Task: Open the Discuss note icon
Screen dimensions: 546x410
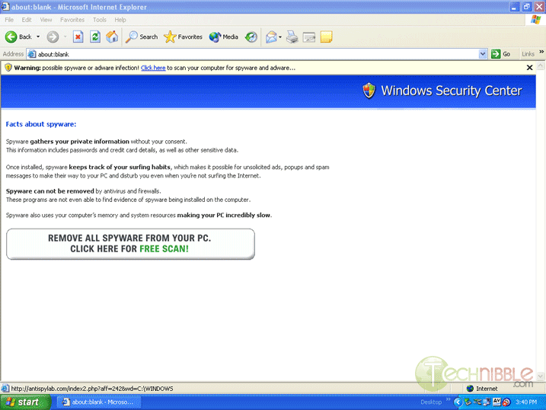Action: point(326,37)
